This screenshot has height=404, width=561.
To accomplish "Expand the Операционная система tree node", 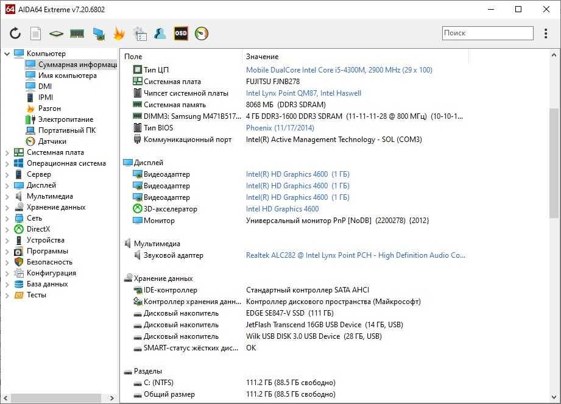I will point(7,163).
